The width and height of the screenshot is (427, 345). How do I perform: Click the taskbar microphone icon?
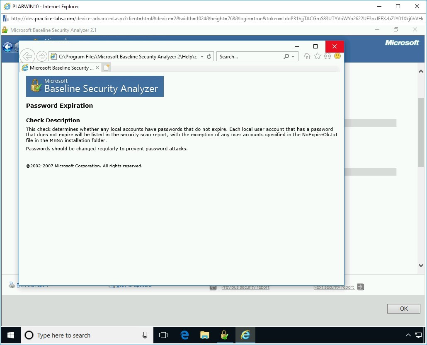click(x=145, y=335)
